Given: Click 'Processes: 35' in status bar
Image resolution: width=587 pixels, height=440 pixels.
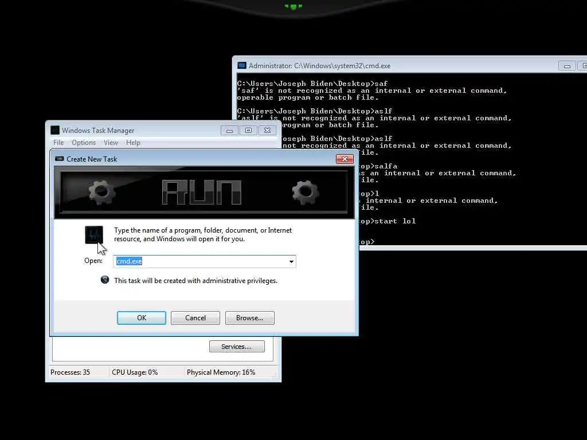Looking at the screenshot, I should (x=70, y=372).
